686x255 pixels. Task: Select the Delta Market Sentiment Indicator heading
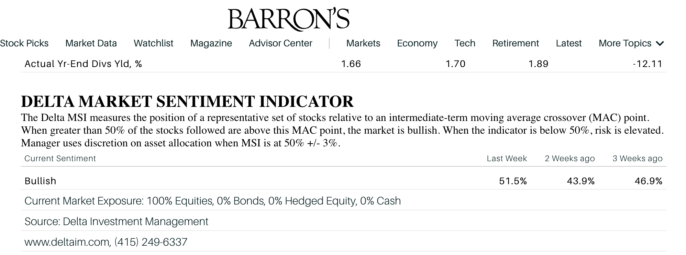point(187,101)
